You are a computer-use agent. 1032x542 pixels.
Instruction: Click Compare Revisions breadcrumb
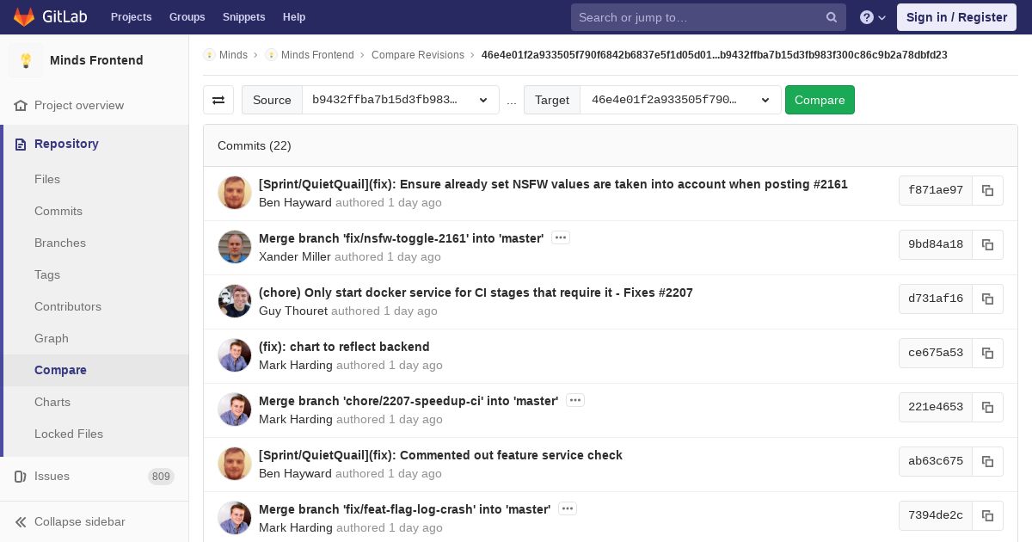coord(418,55)
